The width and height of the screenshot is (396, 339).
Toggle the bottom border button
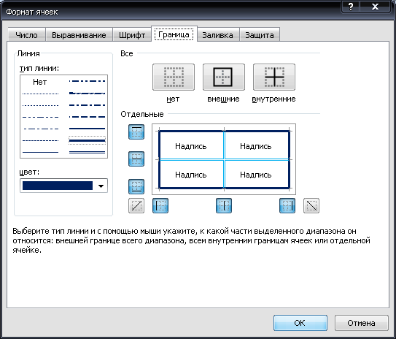click(136, 186)
